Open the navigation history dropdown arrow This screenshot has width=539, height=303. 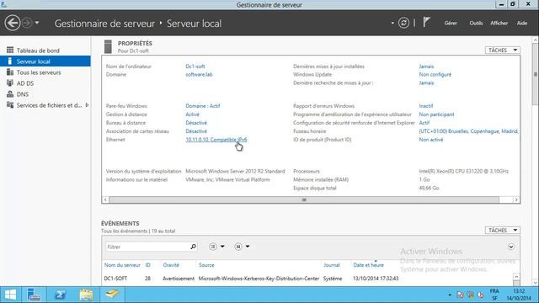[x=37, y=23]
